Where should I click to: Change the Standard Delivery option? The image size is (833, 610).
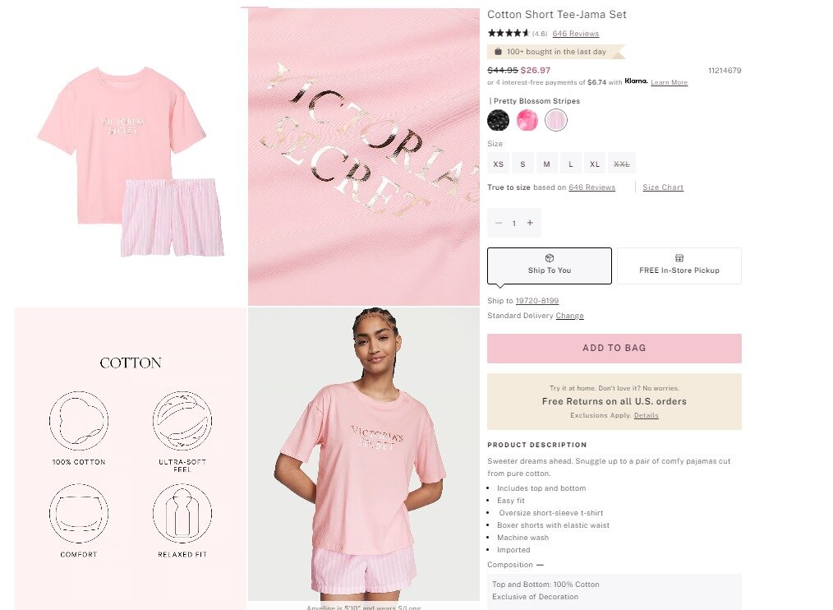(569, 316)
